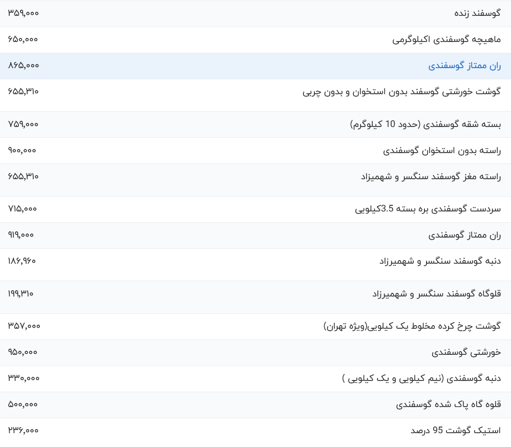This screenshot has height=447, width=511.
Task: Click دنبه گوسفندی (نیم کیلویی و یک کیلویی)
Action: pyautogui.click(x=421, y=378)
